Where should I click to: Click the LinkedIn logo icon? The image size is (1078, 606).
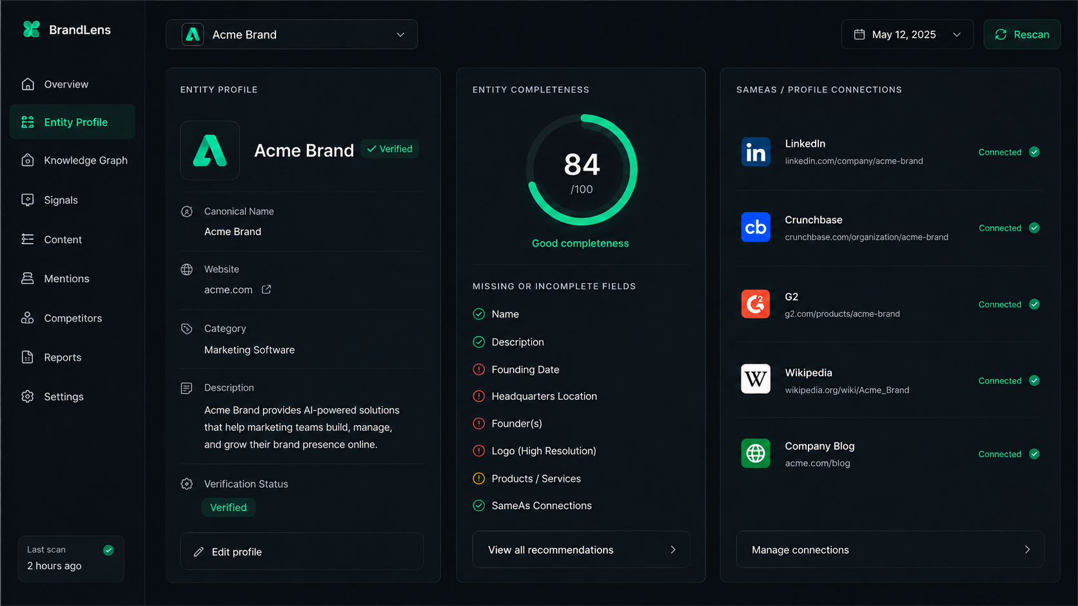(756, 152)
